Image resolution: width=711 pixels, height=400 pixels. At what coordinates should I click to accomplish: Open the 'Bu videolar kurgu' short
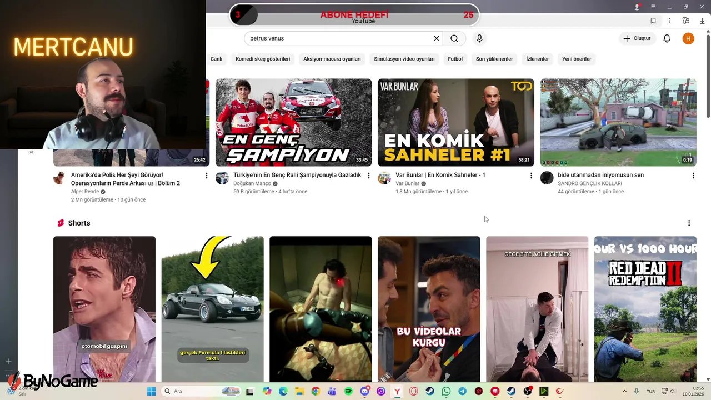click(x=429, y=309)
